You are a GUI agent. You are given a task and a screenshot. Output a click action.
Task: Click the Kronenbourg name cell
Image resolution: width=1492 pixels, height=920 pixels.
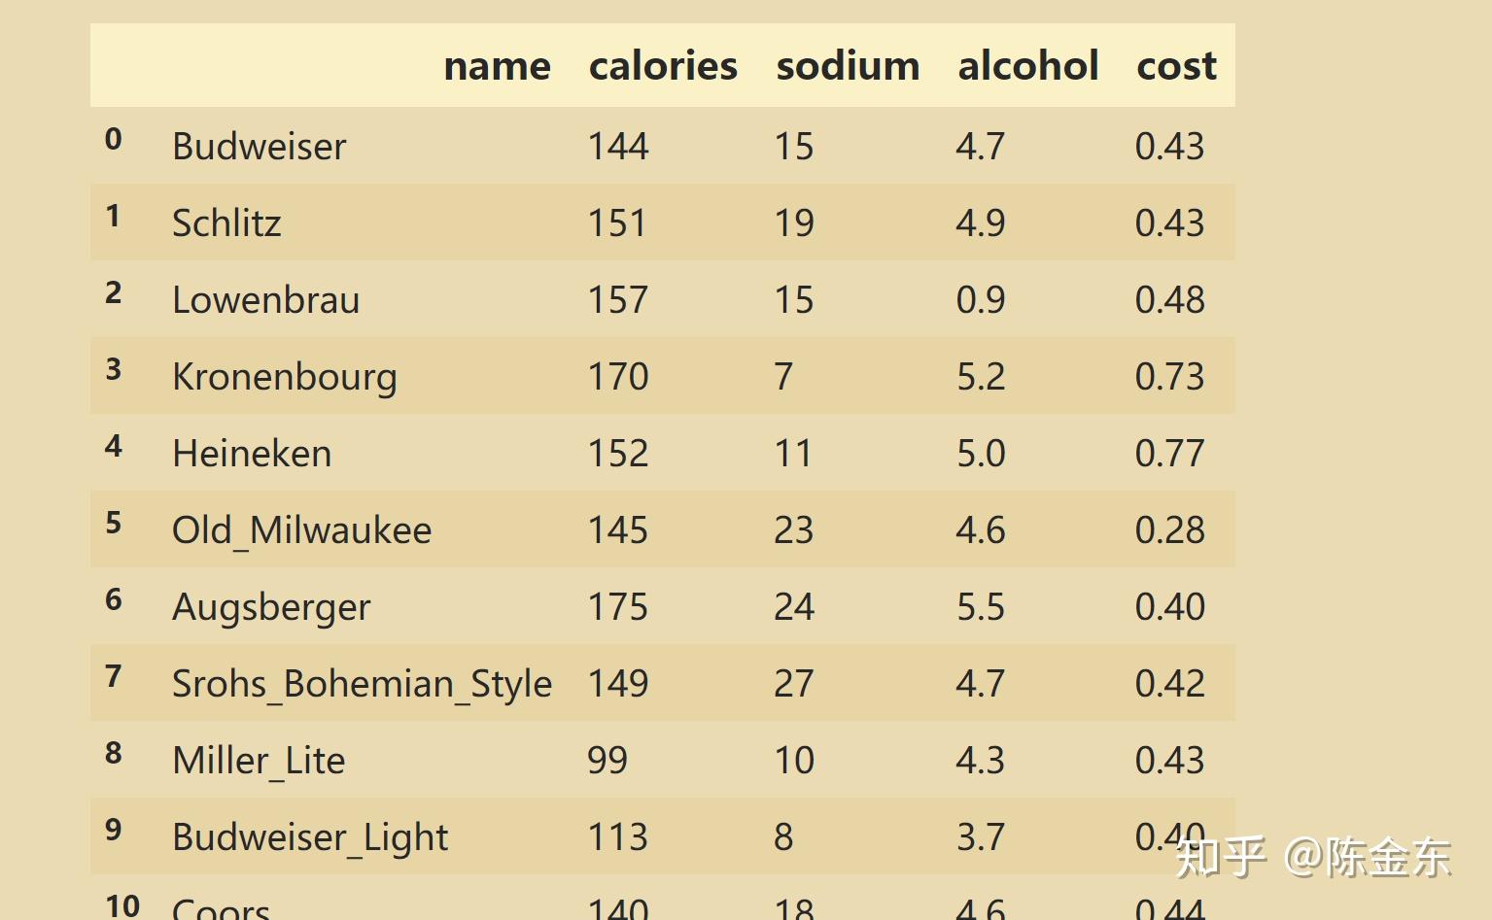tap(285, 377)
